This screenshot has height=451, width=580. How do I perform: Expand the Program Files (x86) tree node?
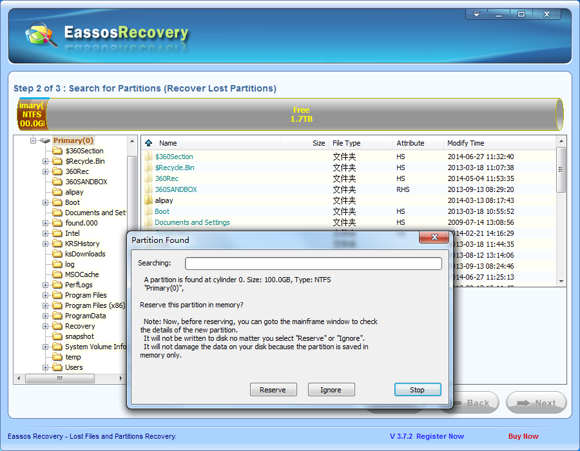click(x=45, y=306)
